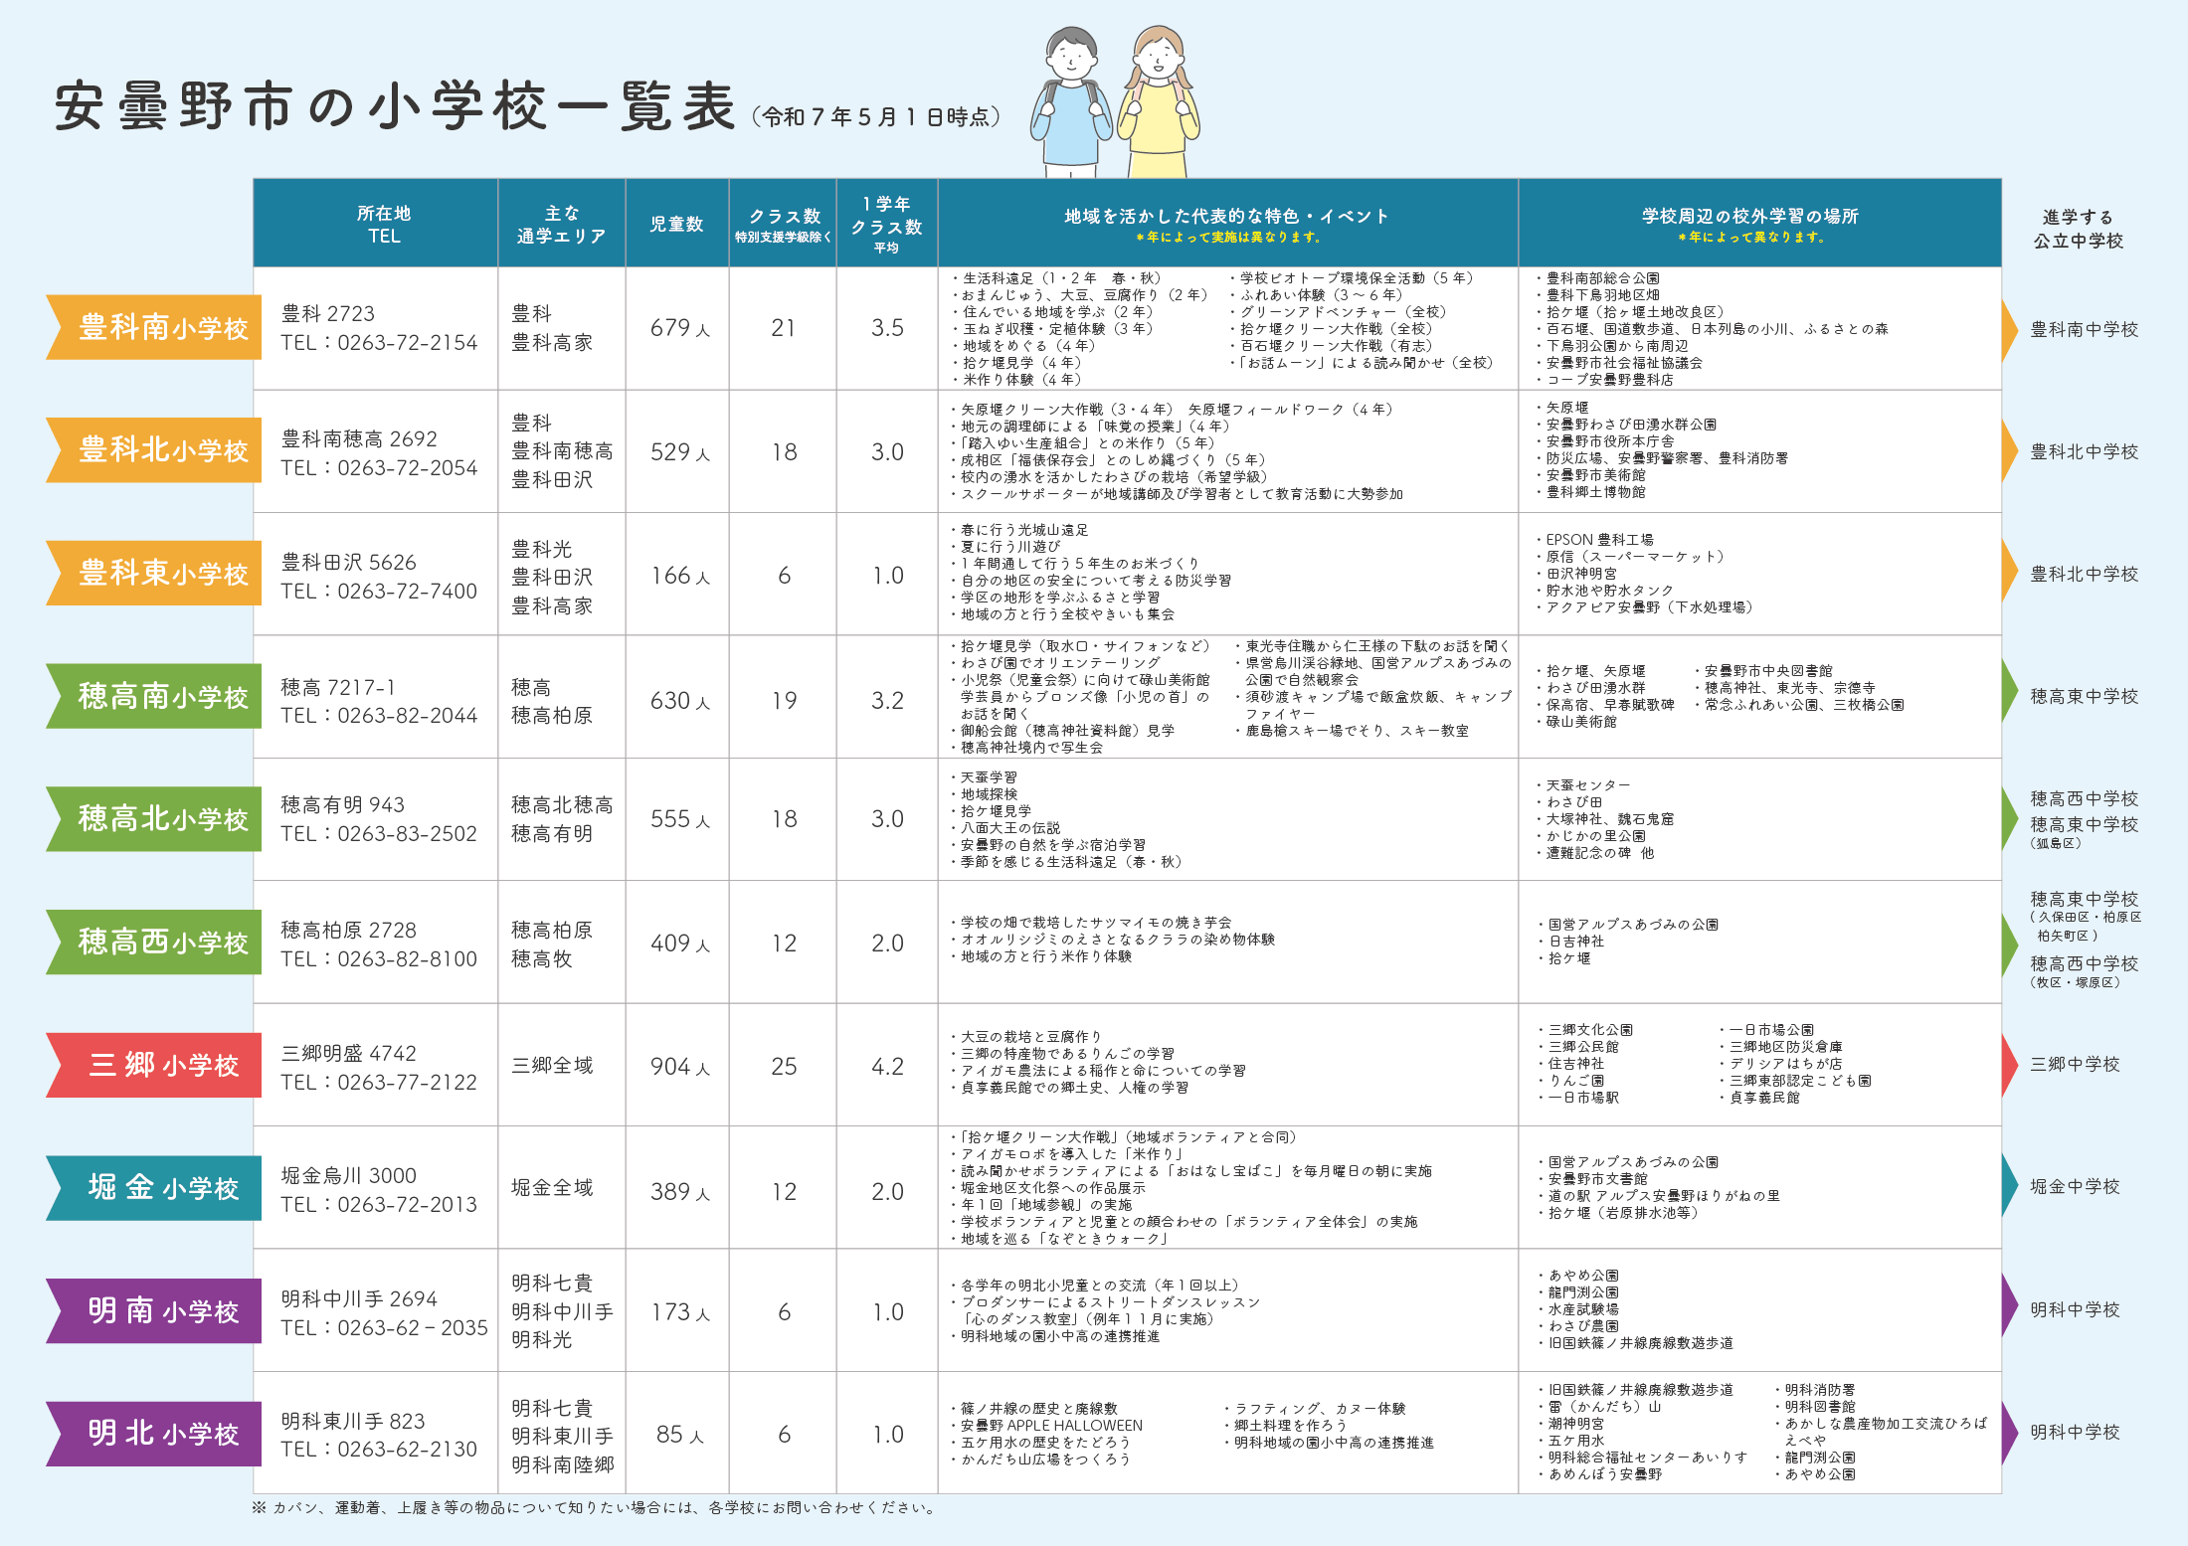Click the 主な通学エリア column header
Viewport: 2188px width, 1546px height.
pyautogui.click(x=561, y=224)
